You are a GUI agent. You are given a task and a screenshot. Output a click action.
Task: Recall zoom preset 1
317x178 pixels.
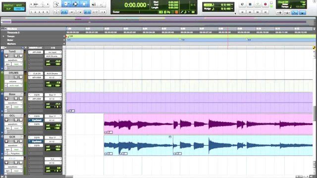pyautogui.click(x=31, y=12)
